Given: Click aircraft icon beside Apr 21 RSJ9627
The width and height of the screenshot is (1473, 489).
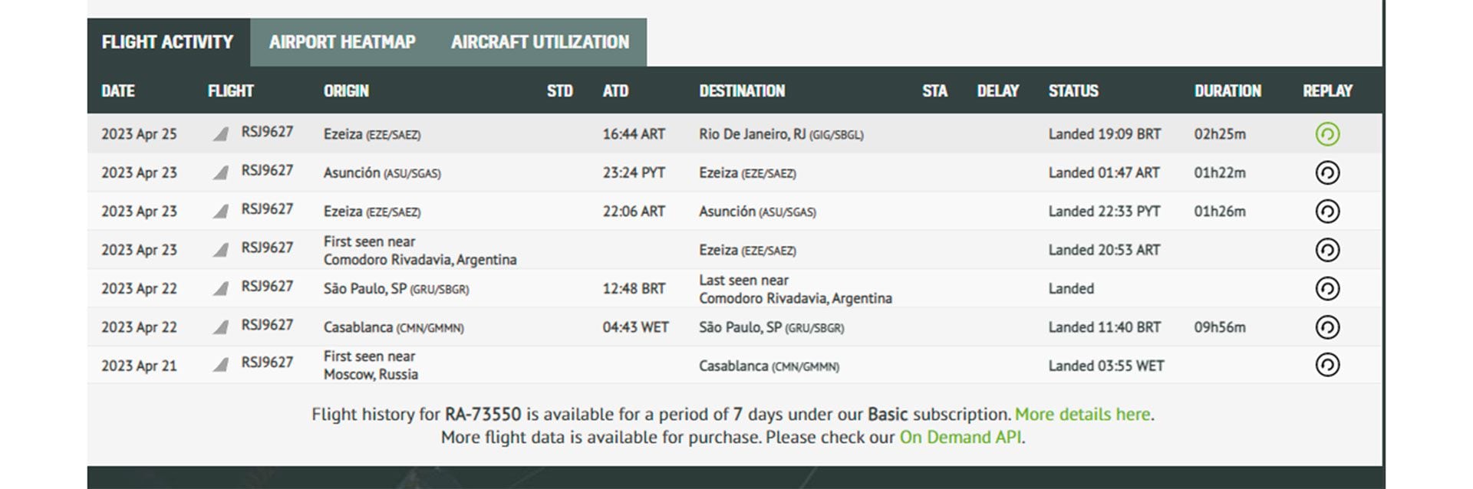Looking at the screenshot, I should pyautogui.click(x=220, y=365).
